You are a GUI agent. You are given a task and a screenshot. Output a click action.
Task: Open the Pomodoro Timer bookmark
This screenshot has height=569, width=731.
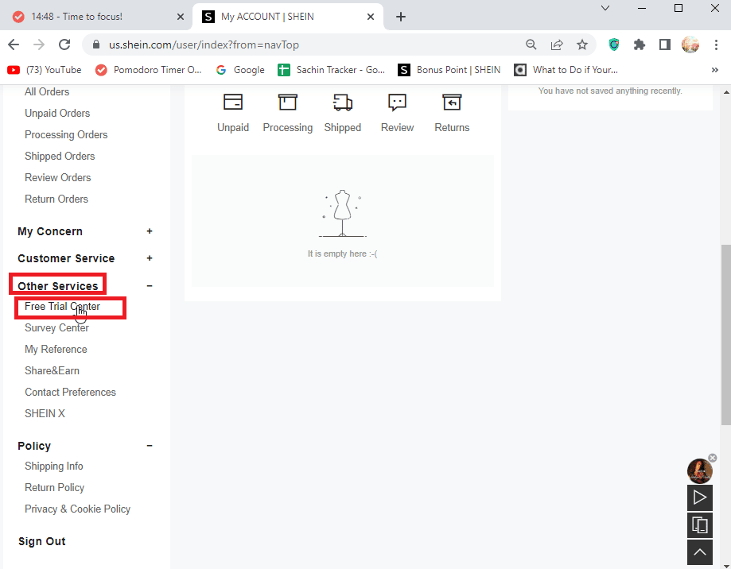[x=148, y=70]
